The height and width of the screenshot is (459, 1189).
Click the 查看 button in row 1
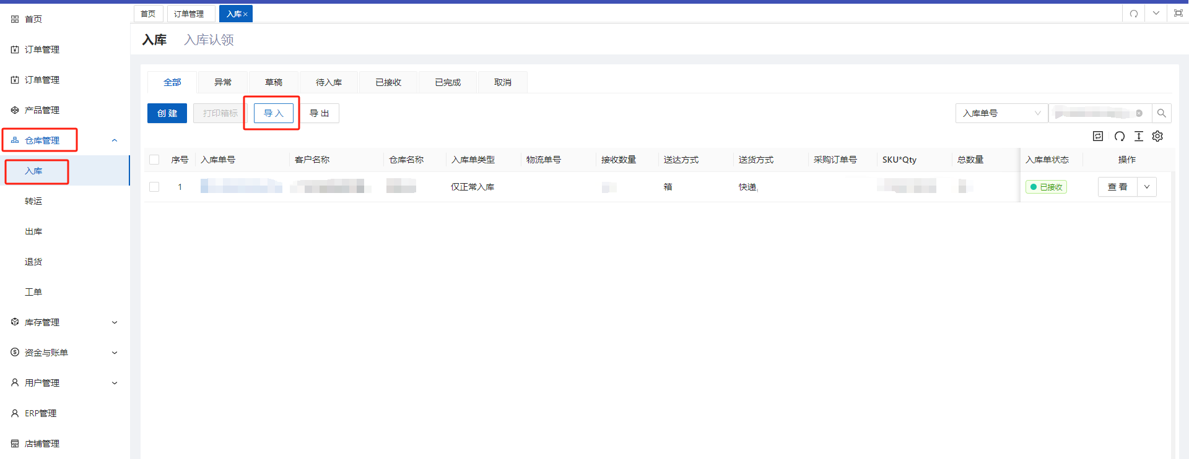point(1118,187)
